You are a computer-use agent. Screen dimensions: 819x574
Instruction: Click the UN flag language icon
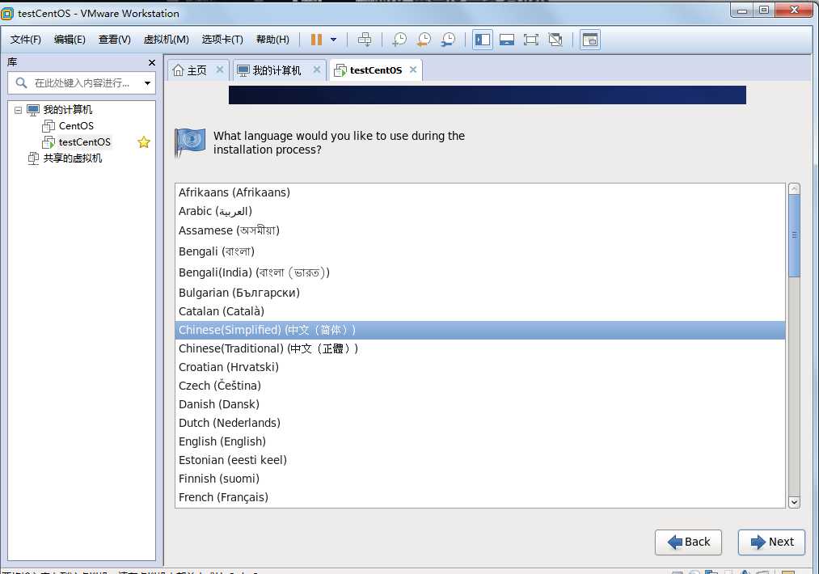(190, 142)
